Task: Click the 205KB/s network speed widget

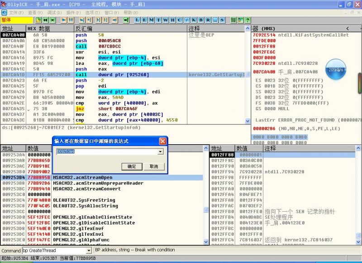Action: click(336, 69)
